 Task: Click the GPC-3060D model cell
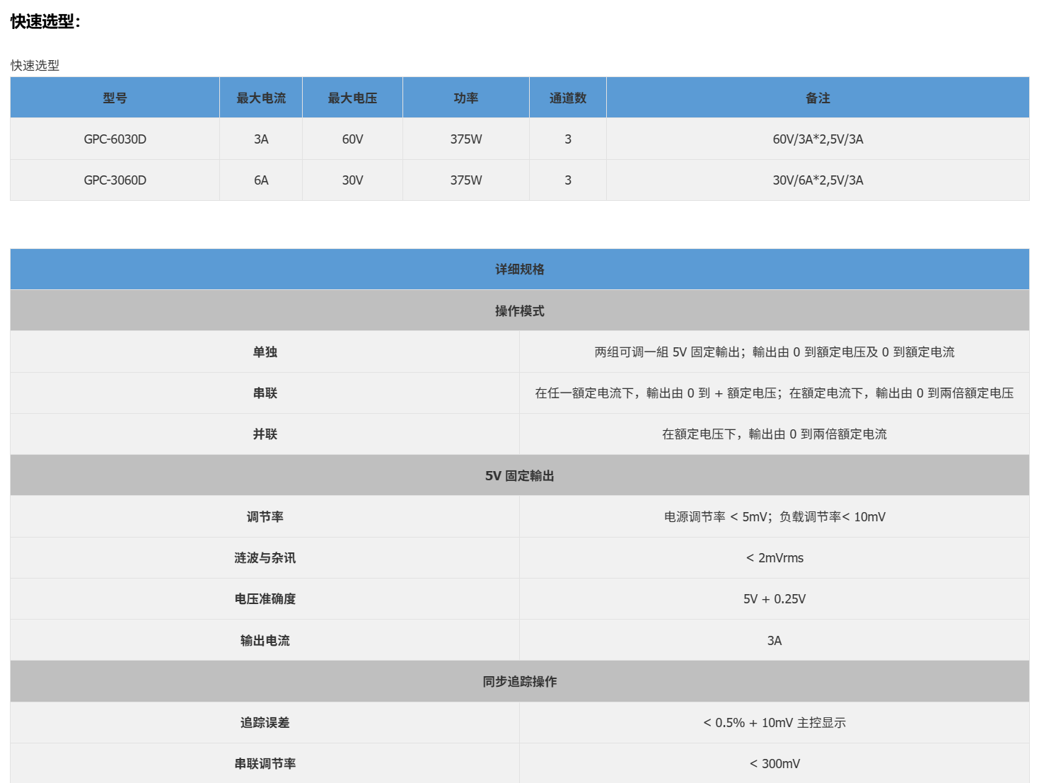[x=115, y=180]
